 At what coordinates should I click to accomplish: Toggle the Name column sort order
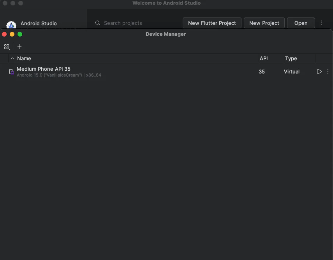coord(24,58)
